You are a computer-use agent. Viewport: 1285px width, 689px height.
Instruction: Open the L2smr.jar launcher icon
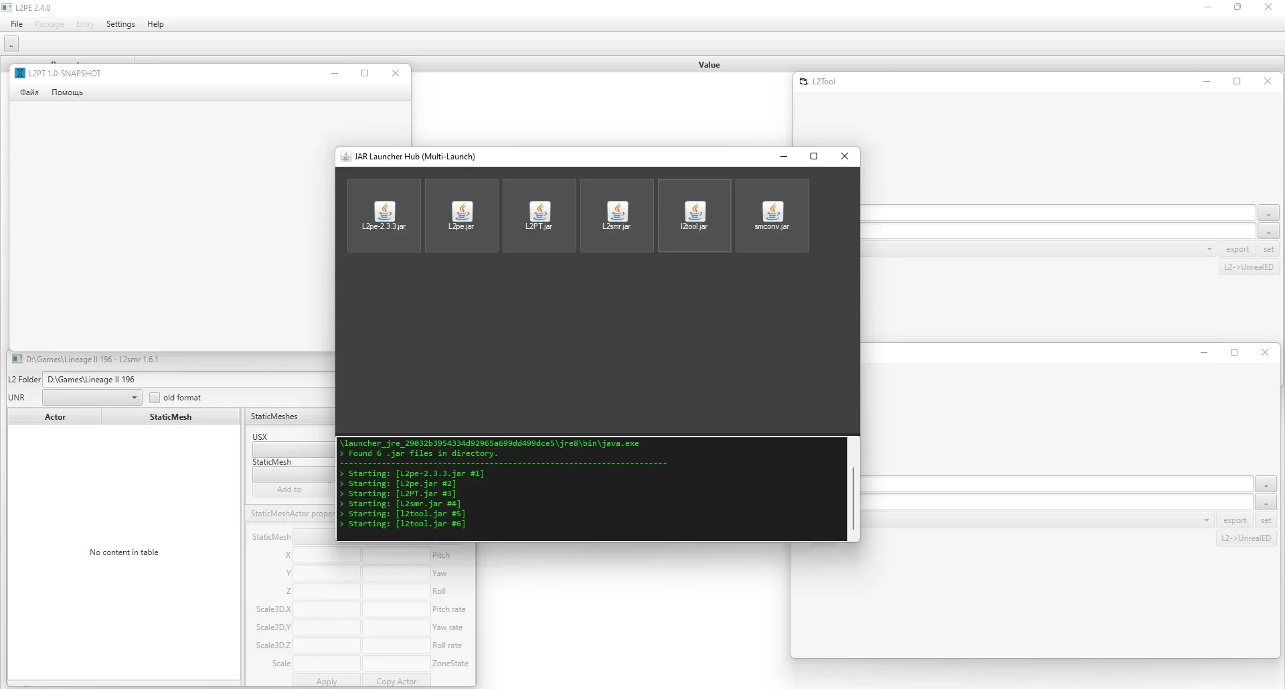tap(617, 216)
